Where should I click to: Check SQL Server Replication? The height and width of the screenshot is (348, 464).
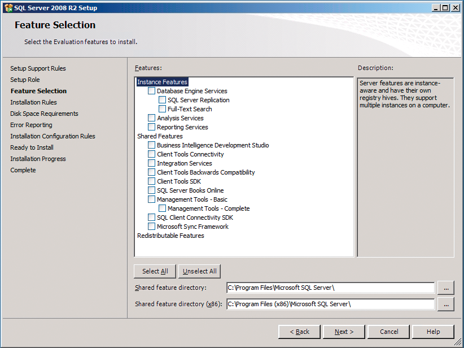[162, 99]
